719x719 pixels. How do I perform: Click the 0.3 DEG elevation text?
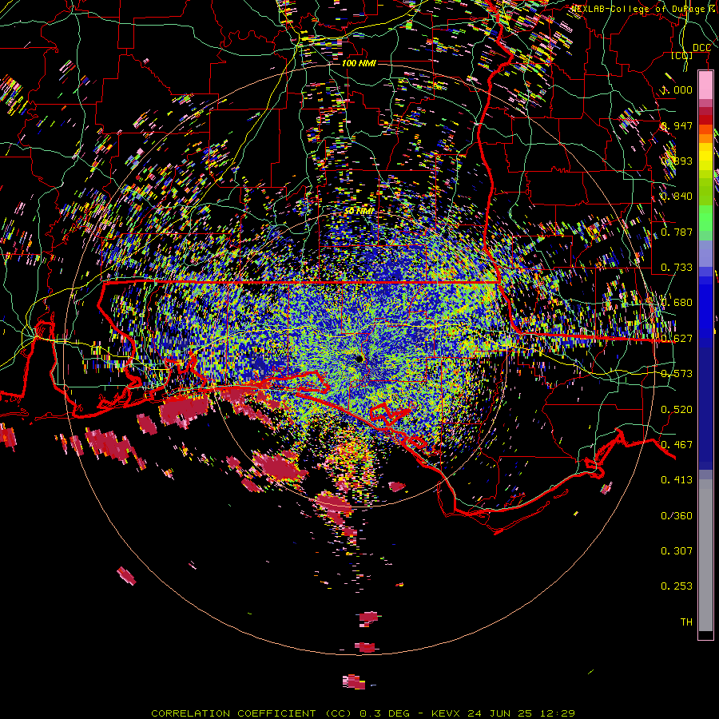(385, 713)
